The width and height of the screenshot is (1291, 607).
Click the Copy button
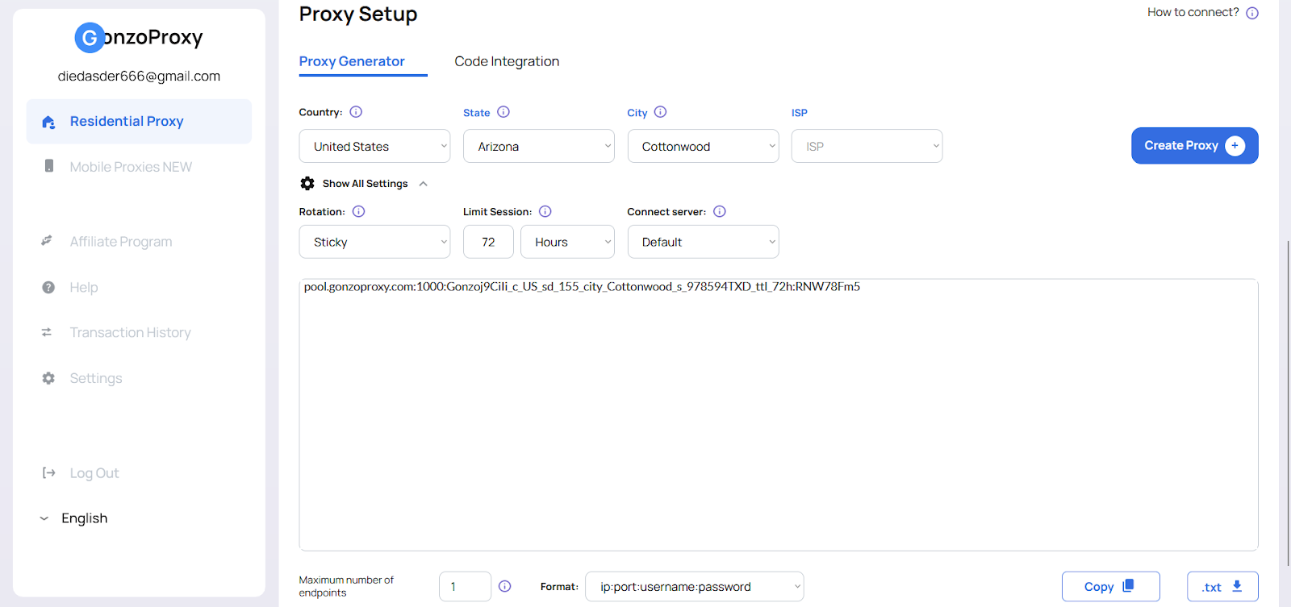pyautogui.click(x=1111, y=586)
